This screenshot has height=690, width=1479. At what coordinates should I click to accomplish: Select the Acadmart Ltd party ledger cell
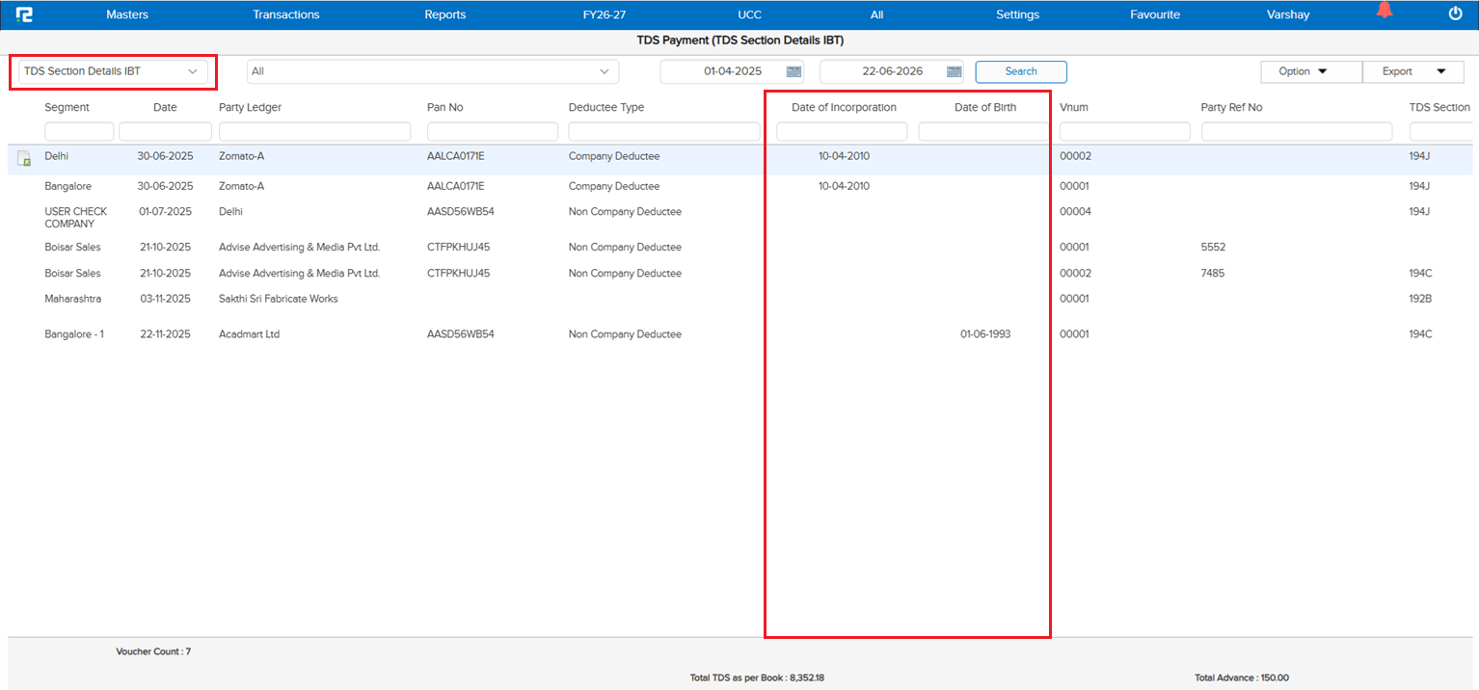(x=249, y=334)
